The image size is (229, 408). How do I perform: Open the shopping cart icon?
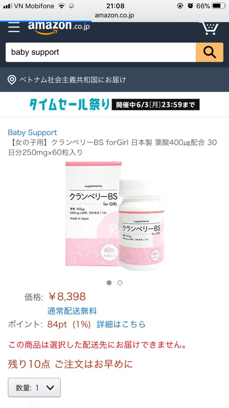tap(210, 28)
